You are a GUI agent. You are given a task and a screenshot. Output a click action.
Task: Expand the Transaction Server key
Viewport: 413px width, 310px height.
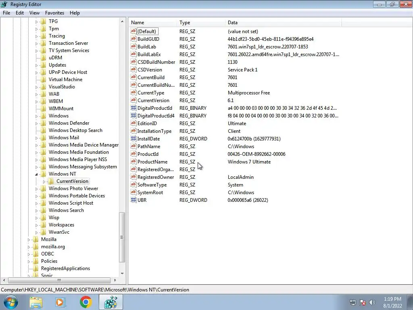click(x=36, y=43)
